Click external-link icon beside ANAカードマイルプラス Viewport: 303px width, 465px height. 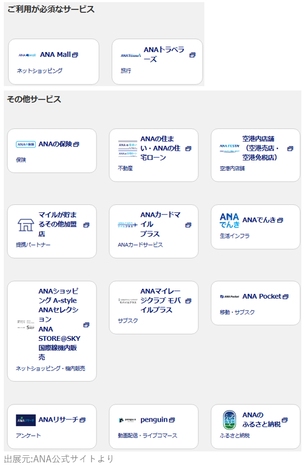pyautogui.click(x=188, y=225)
